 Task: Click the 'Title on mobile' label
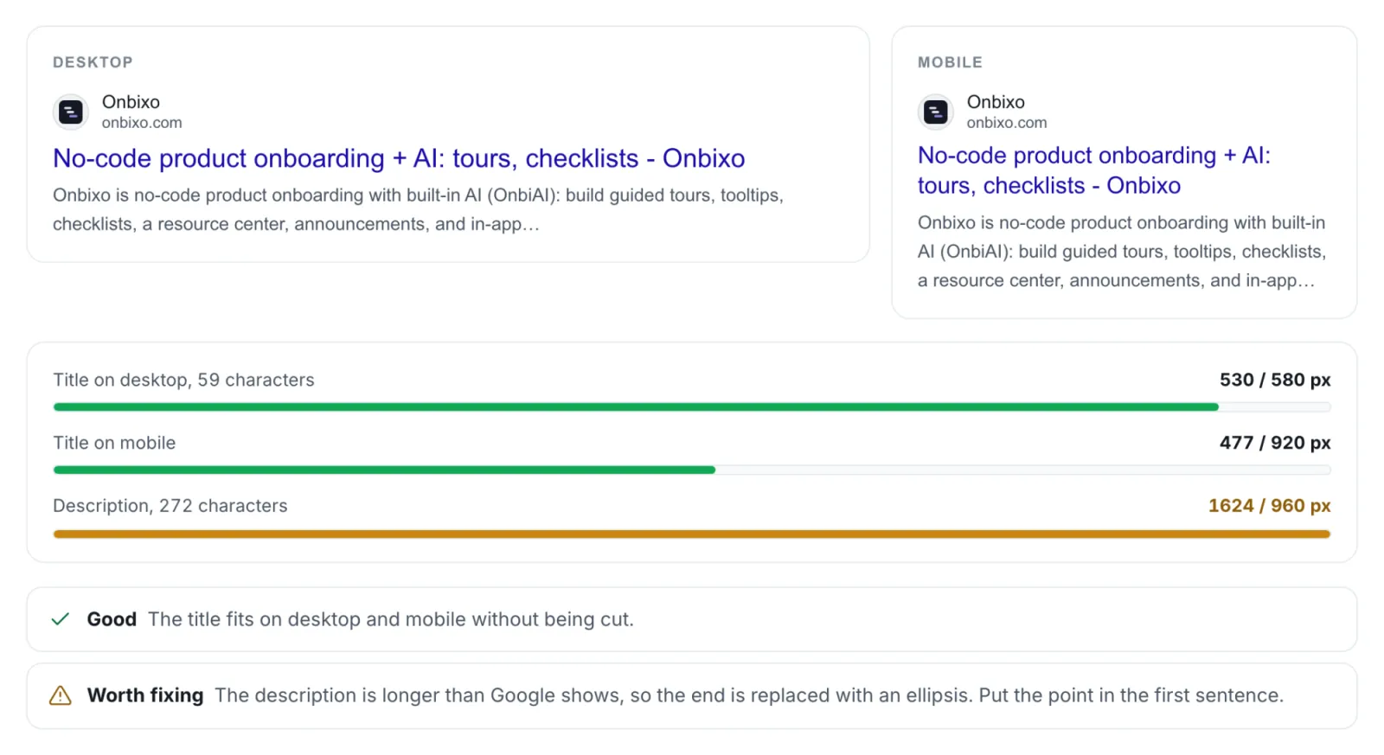[114, 443]
